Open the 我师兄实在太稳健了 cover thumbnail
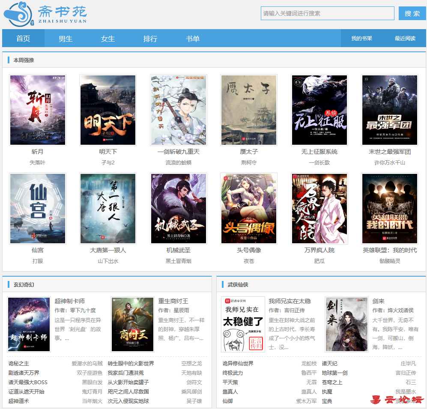Viewport: 427px width, 409px height. pyautogui.click(x=243, y=324)
